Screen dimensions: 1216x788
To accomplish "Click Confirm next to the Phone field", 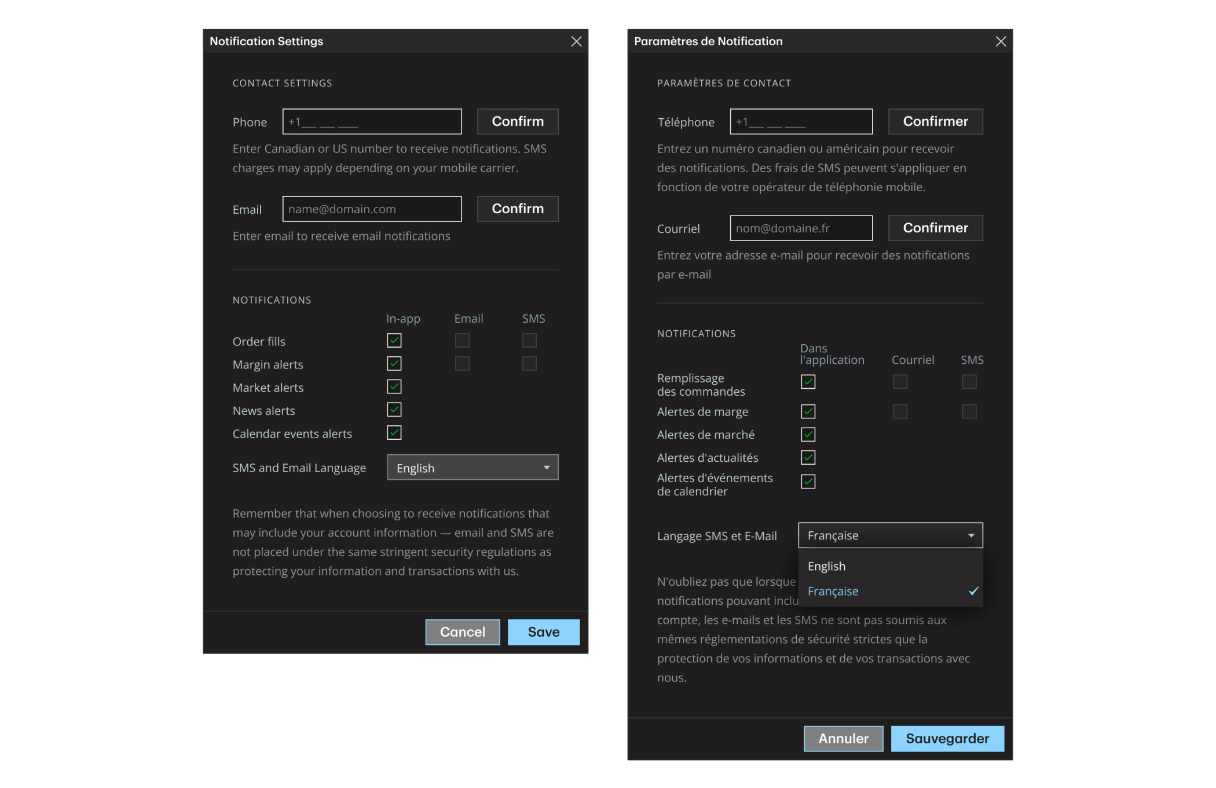I will [x=517, y=121].
